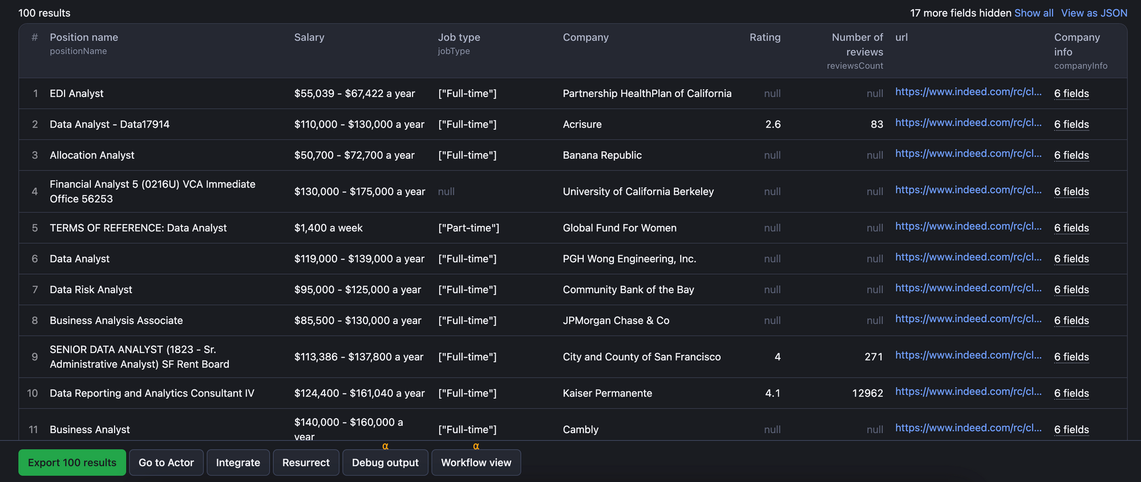Click the Integrate button
Viewport: 1141px width, 482px height.
click(238, 463)
